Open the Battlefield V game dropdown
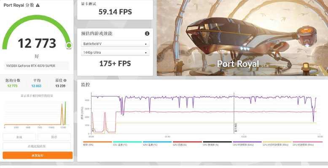This screenshot has height=168, width=328. [115, 44]
